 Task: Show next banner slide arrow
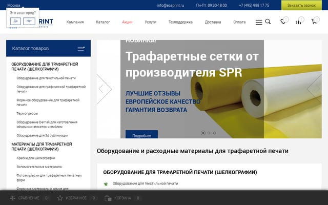314,89
